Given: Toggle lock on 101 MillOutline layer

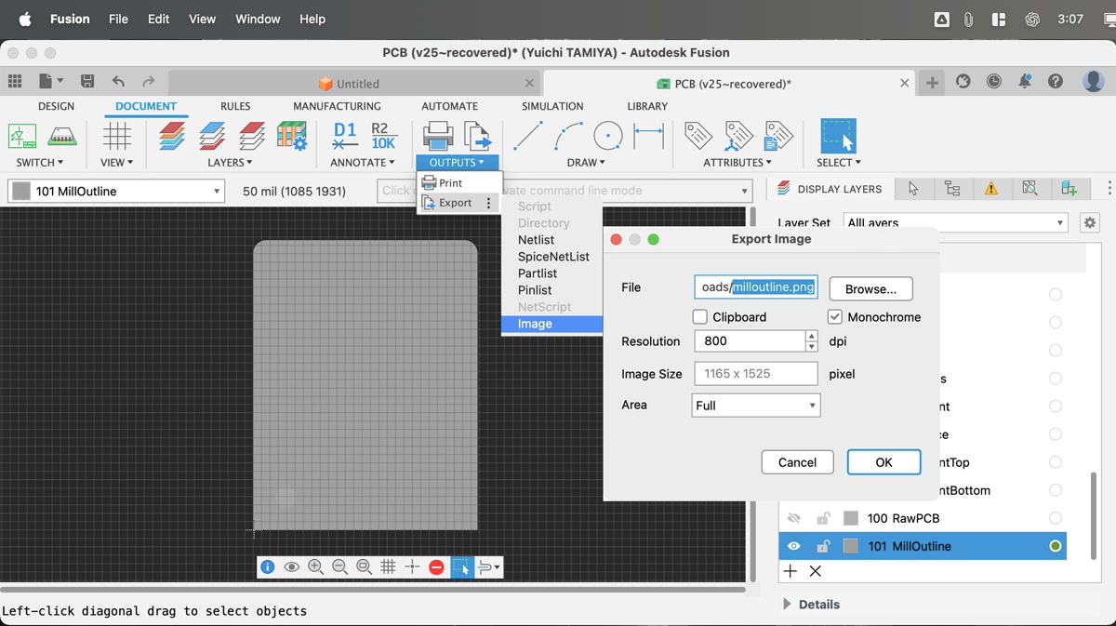Looking at the screenshot, I should (823, 546).
